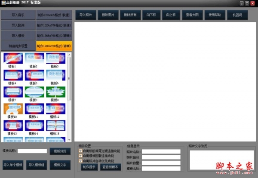258x178 pixels.
Task: Click the 模板预览 template preview button
Action: [x=60, y=151]
